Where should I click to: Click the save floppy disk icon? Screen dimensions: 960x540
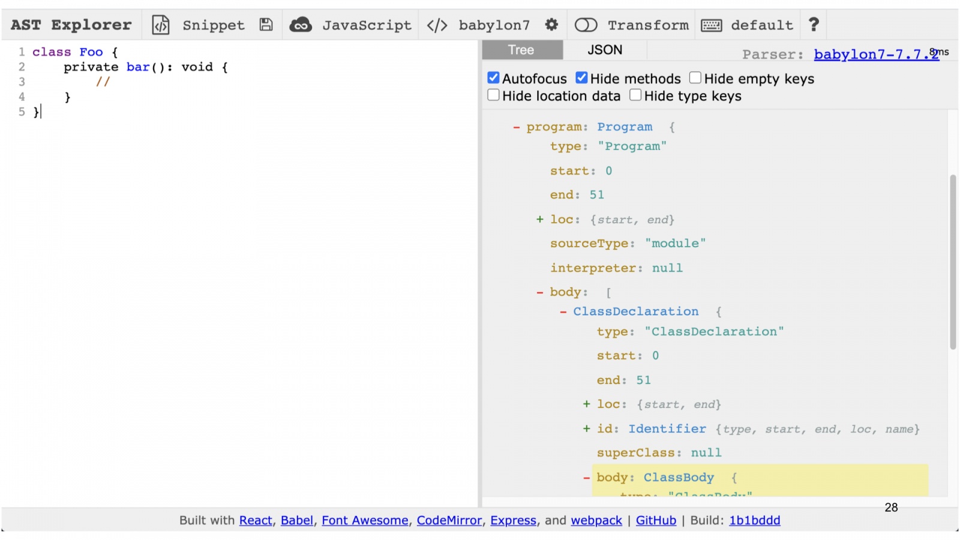coord(266,25)
